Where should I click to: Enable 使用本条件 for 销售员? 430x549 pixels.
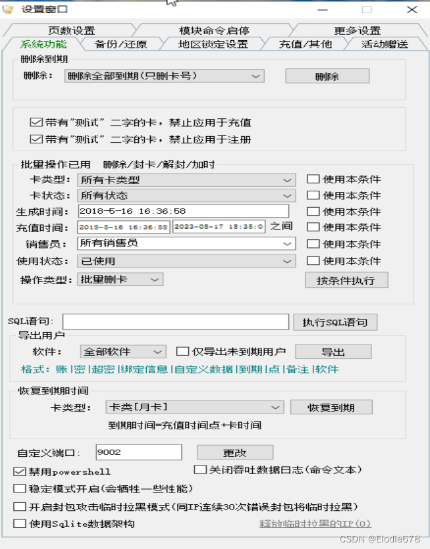point(313,244)
